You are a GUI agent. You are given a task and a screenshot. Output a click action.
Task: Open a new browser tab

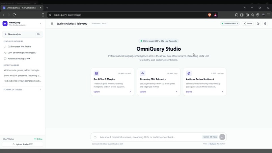tap(47, 8)
